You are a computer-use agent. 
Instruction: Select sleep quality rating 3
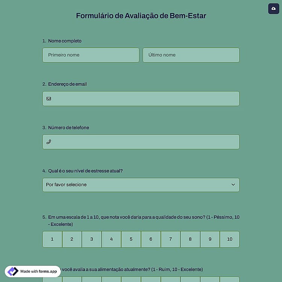click(x=92, y=239)
